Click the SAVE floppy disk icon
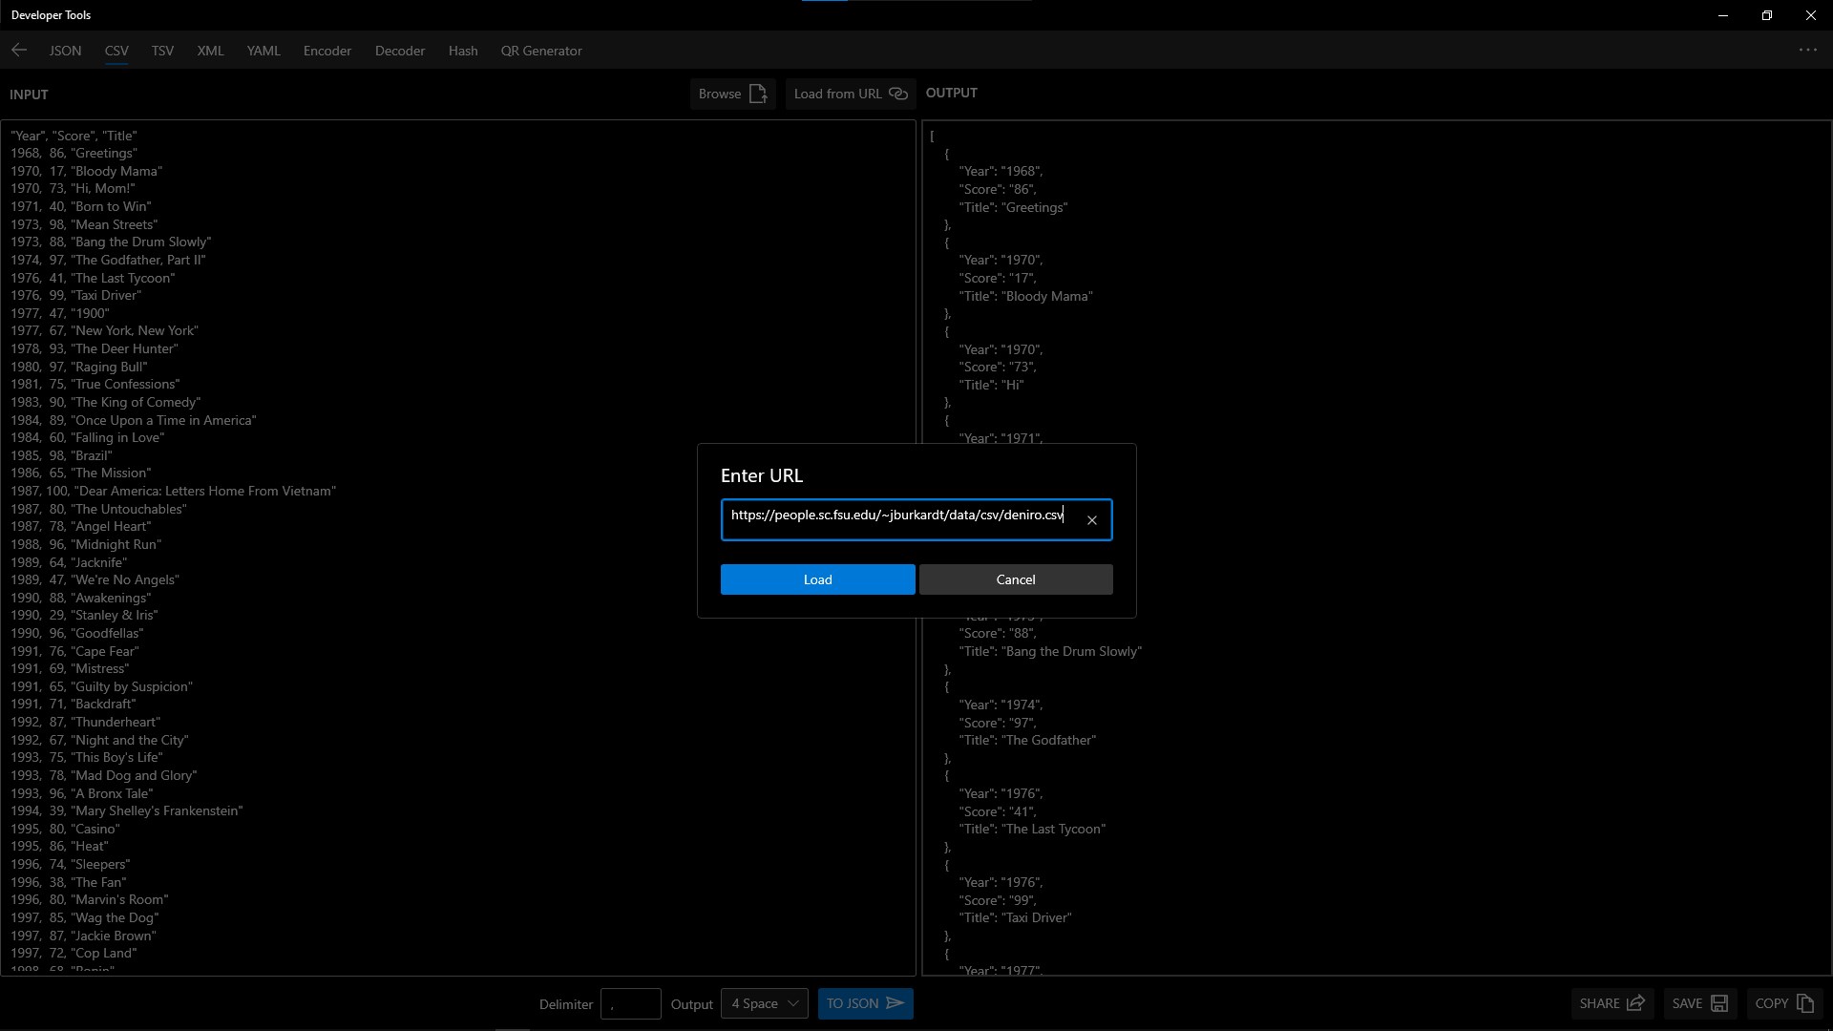This screenshot has width=1833, height=1031. tap(1719, 1003)
